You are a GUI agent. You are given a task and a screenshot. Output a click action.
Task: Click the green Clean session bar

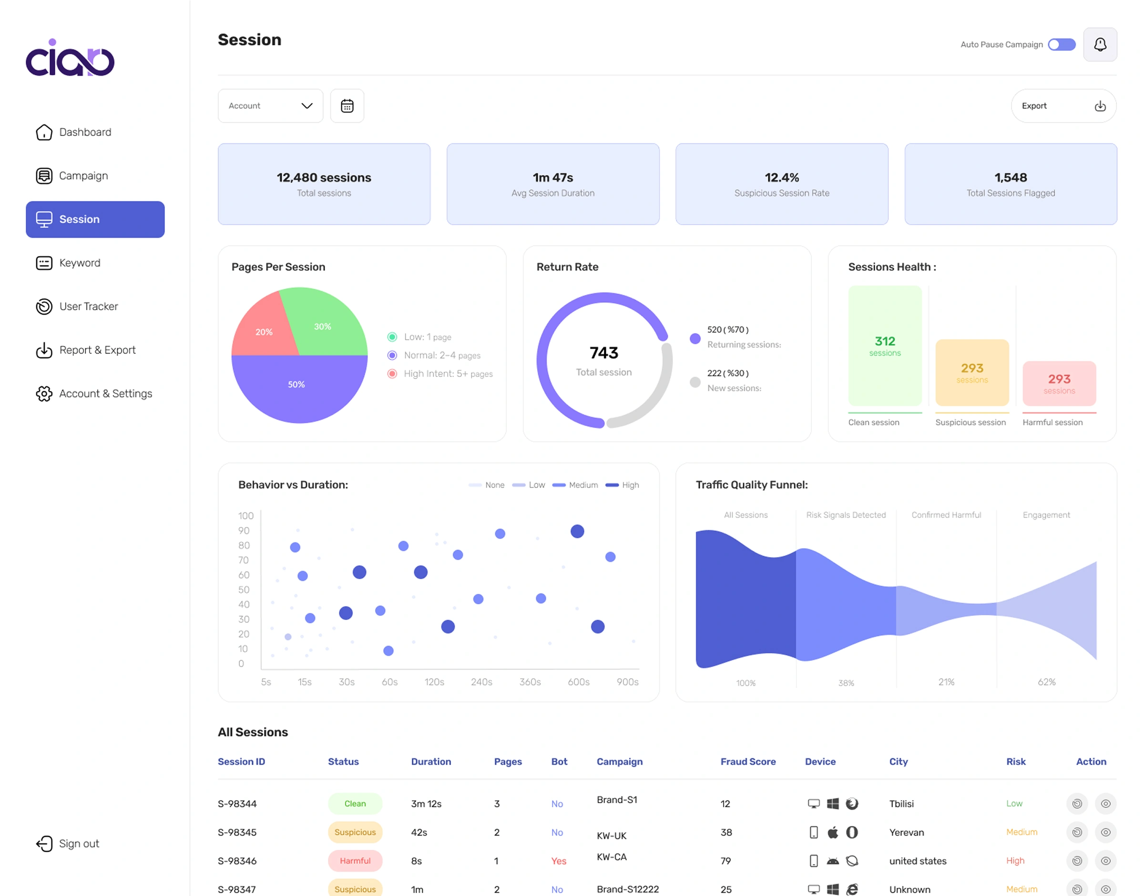885,346
